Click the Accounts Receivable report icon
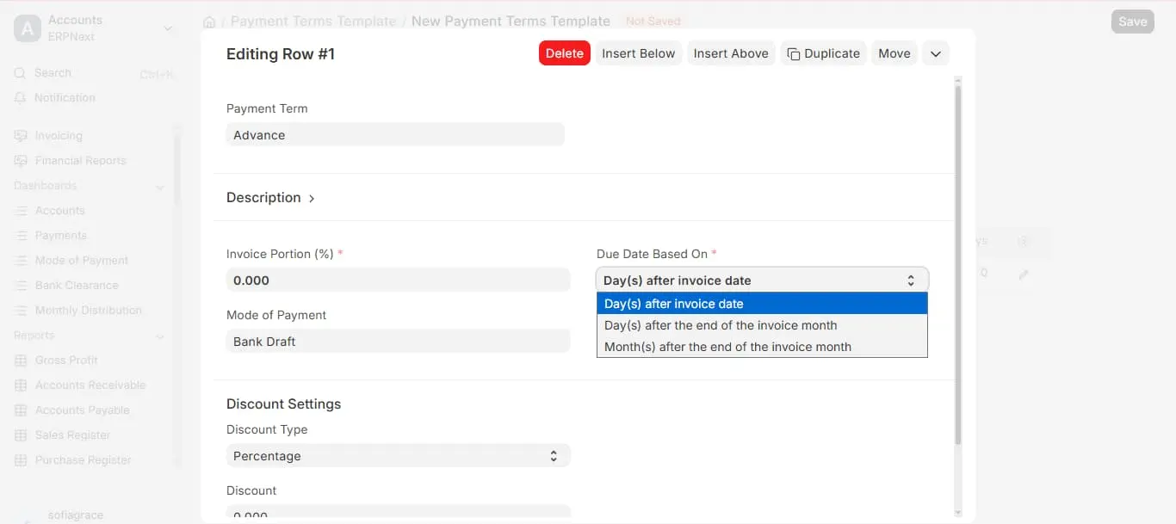 [x=21, y=385]
